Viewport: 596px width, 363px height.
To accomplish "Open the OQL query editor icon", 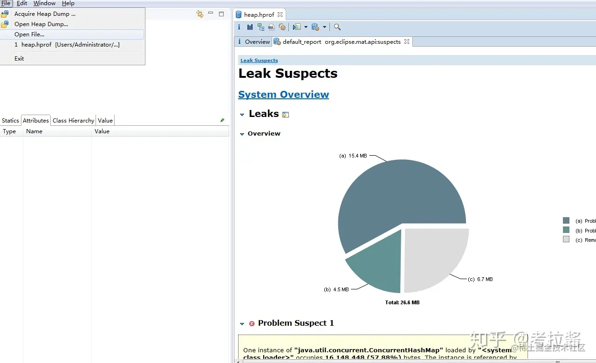I will pyautogui.click(x=272, y=27).
